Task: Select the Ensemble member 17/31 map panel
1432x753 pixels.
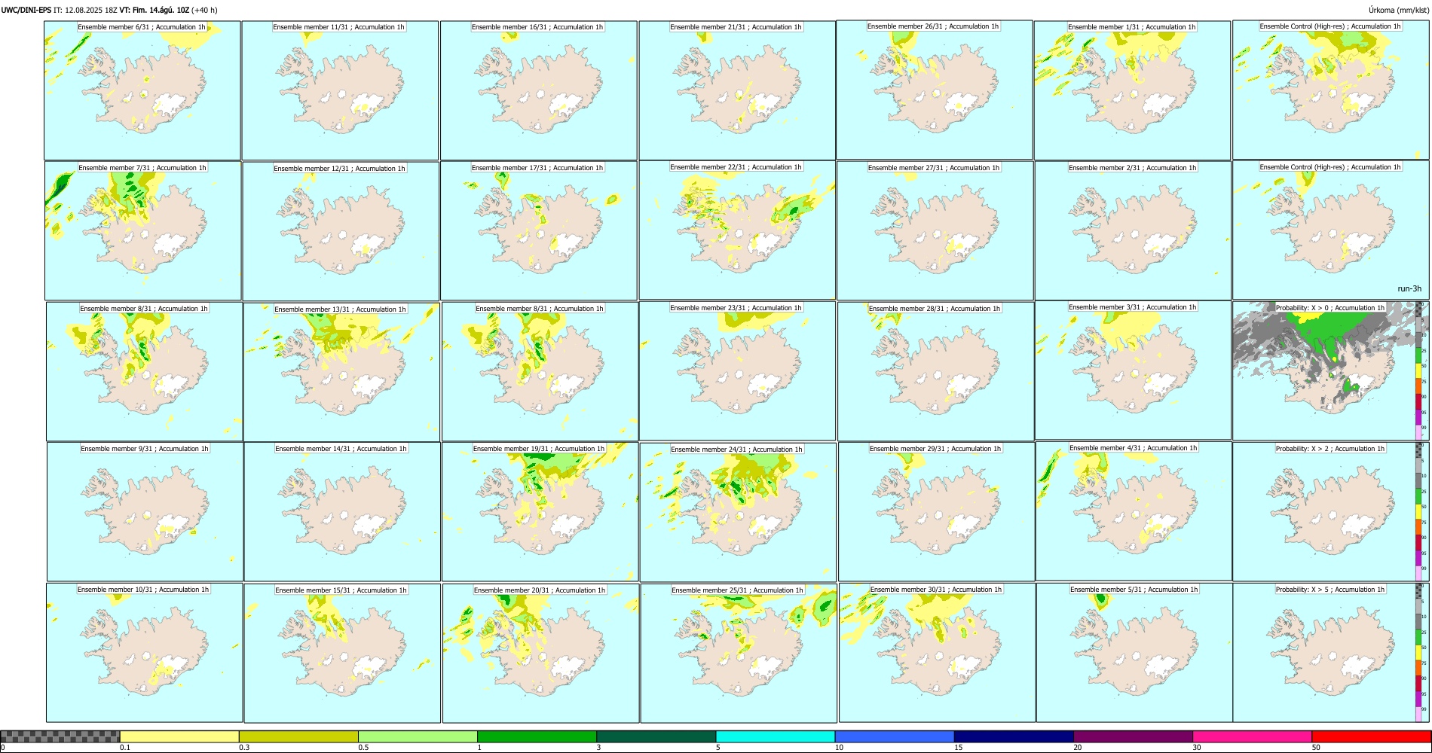Action: [x=539, y=231]
